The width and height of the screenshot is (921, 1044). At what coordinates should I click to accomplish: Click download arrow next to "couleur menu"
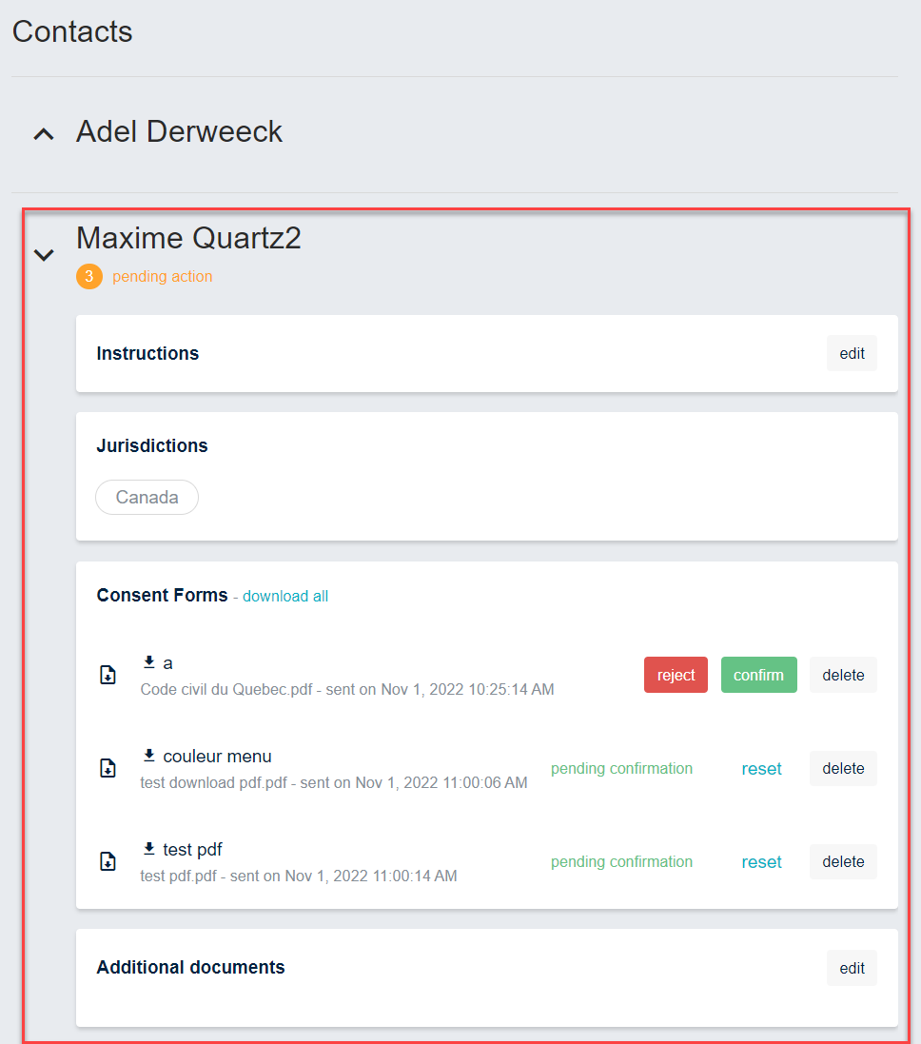point(149,756)
